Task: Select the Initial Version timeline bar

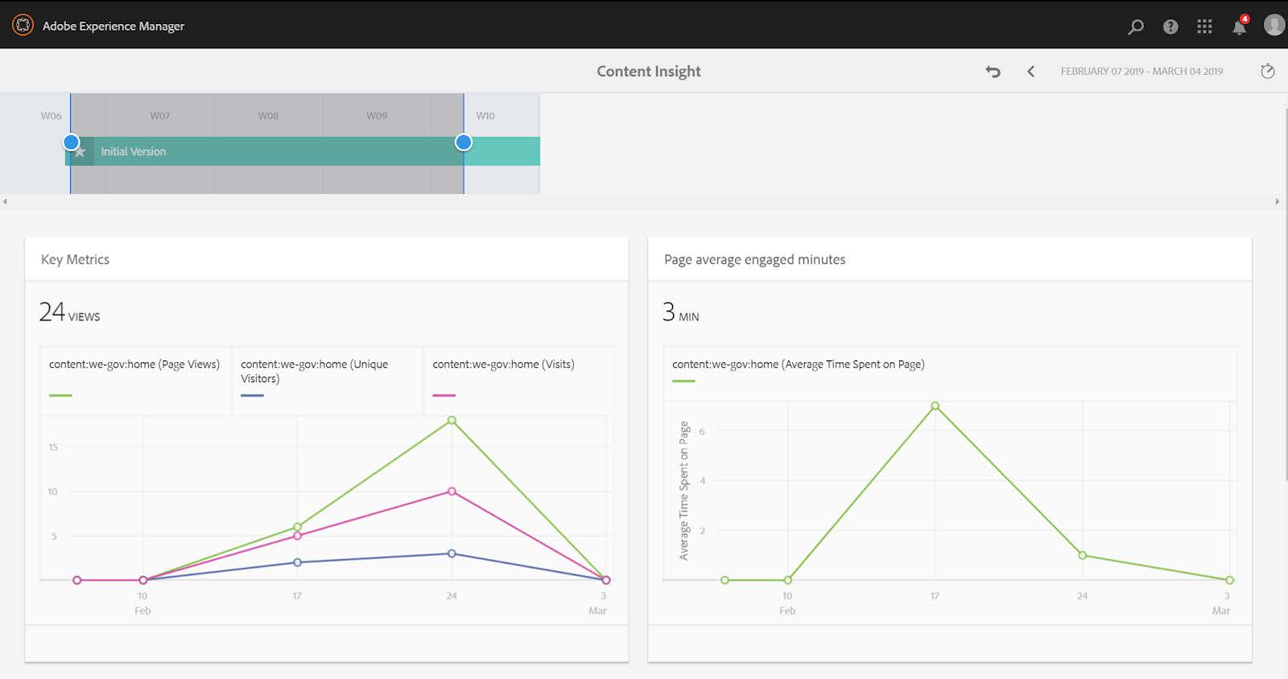Action: (x=274, y=151)
